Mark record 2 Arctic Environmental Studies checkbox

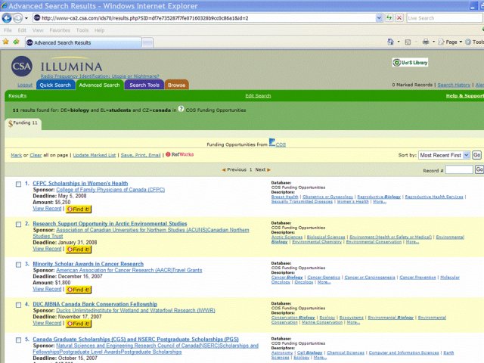(x=18, y=225)
